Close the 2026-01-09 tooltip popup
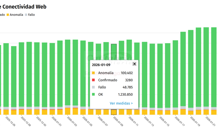Image resolution: width=218 pixels, height=128 pixels. (x=134, y=64)
